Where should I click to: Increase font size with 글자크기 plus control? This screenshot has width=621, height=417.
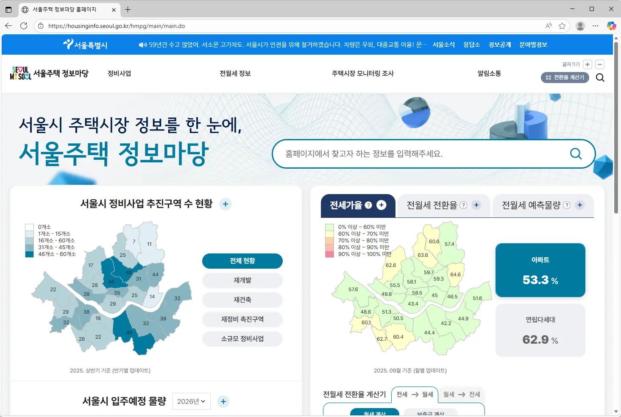[x=588, y=64]
